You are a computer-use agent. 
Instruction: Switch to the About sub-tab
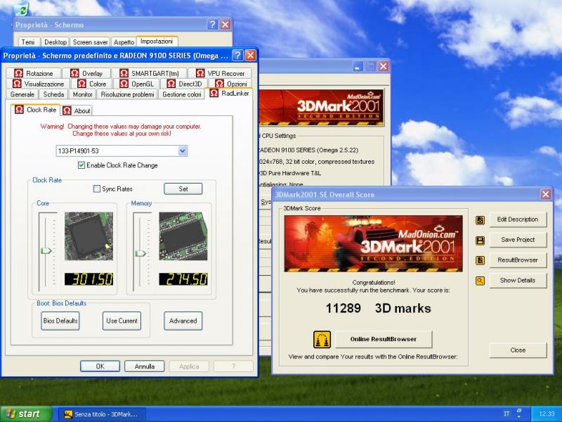[77, 111]
